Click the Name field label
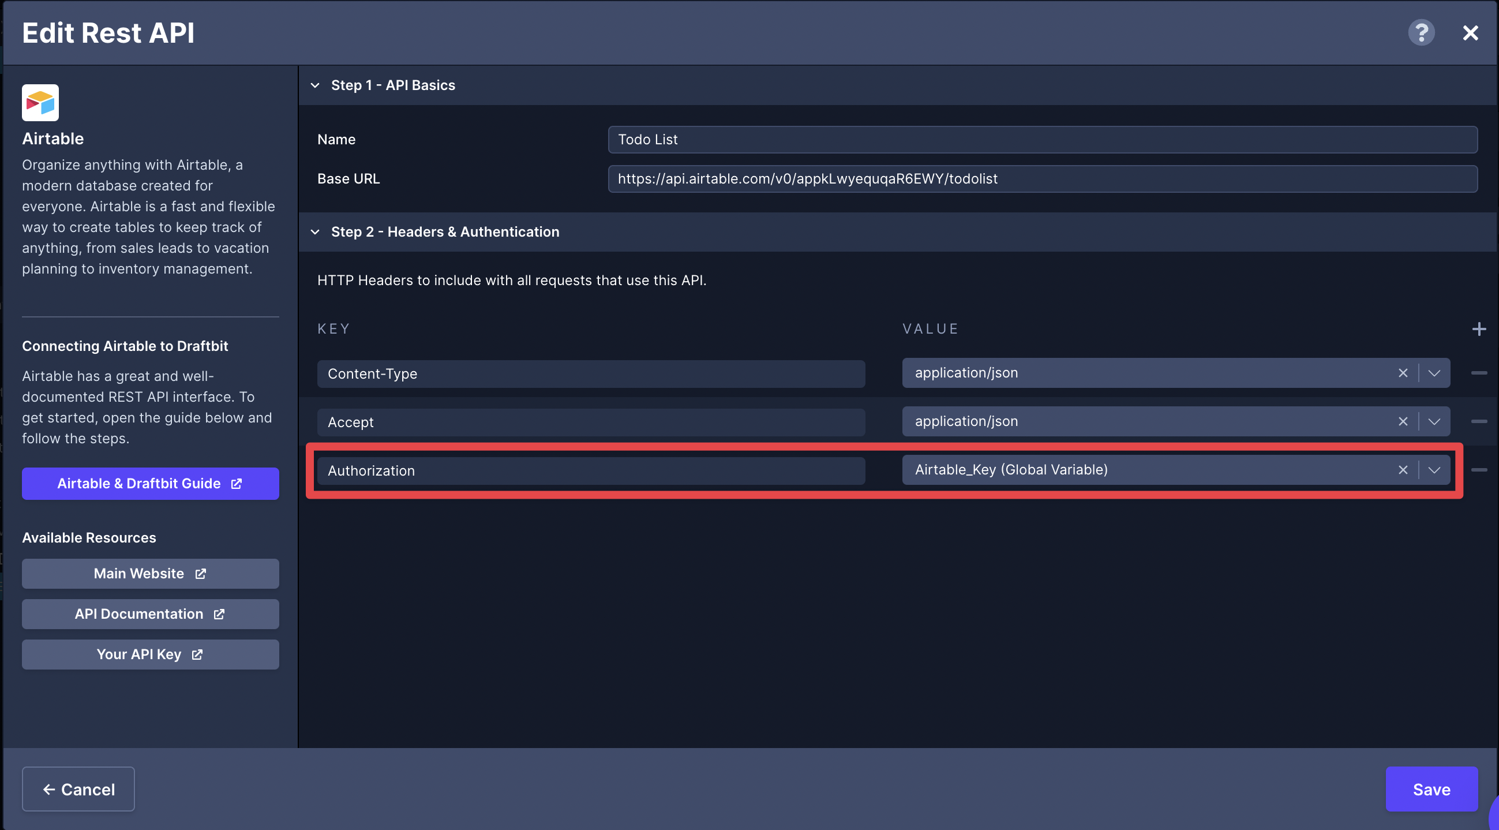The image size is (1499, 830). coord(336,140)
